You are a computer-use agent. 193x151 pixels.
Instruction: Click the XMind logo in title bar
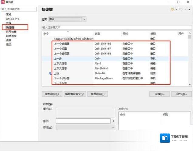coord(3,2)
